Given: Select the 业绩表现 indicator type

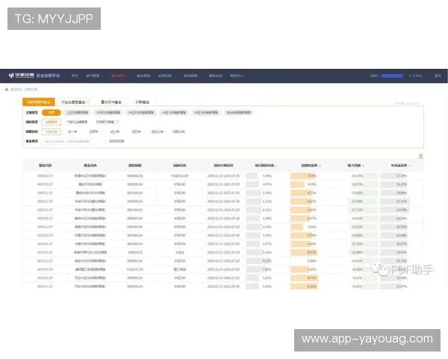Looking at the screenshot, I should point(52,122).
